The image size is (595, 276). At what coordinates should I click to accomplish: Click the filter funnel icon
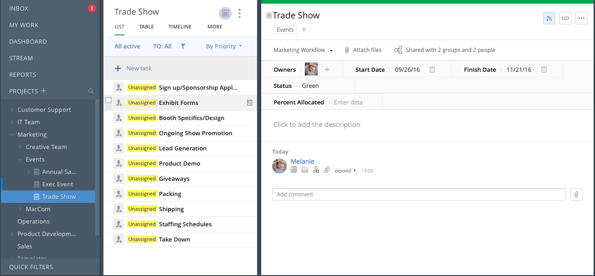point(183,46)
